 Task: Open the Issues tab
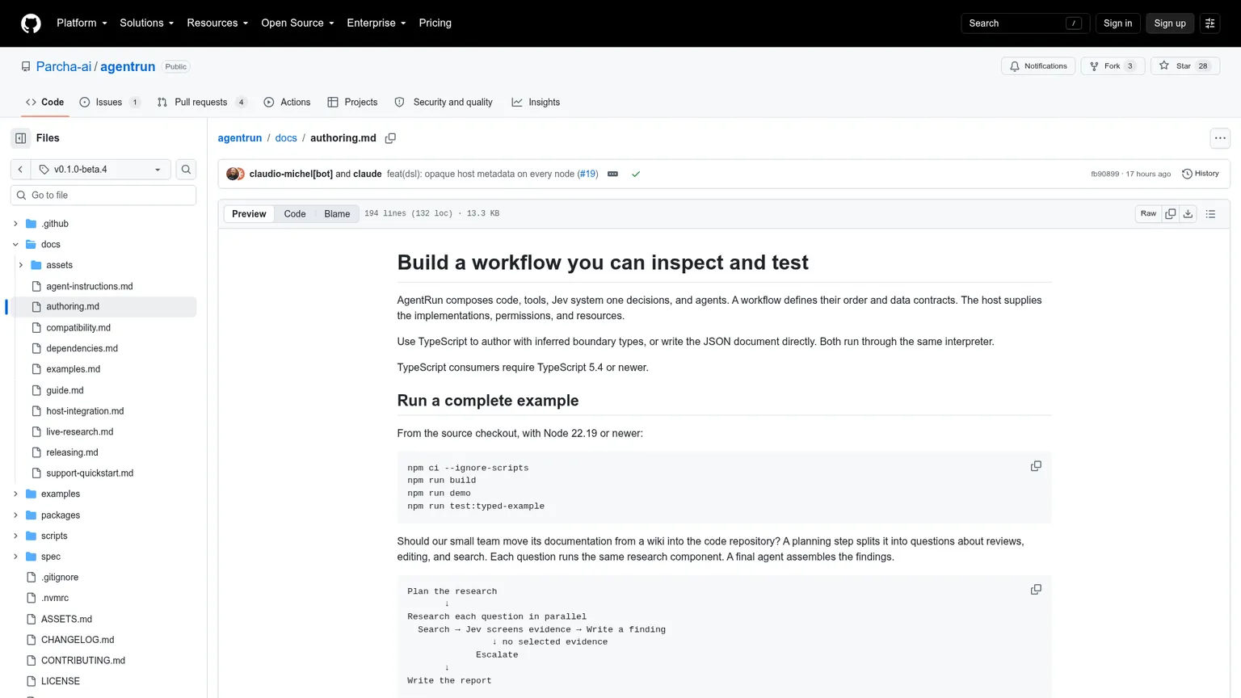coord(110,103)
